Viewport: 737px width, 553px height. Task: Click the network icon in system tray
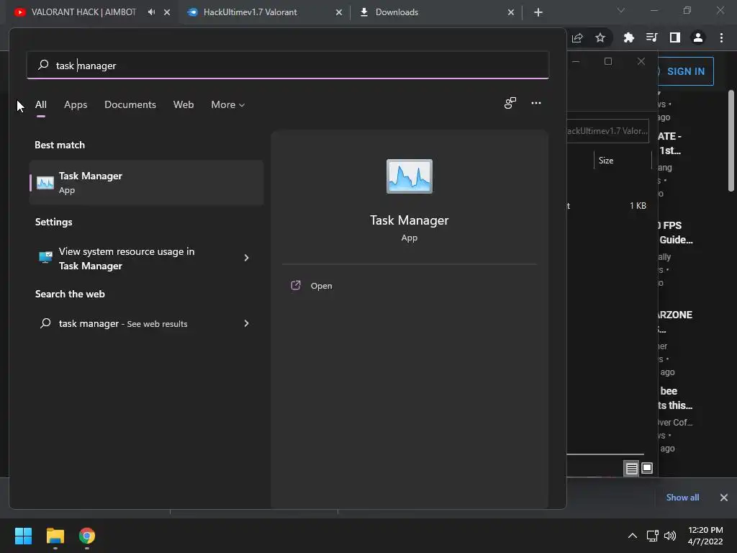point(652,536)
